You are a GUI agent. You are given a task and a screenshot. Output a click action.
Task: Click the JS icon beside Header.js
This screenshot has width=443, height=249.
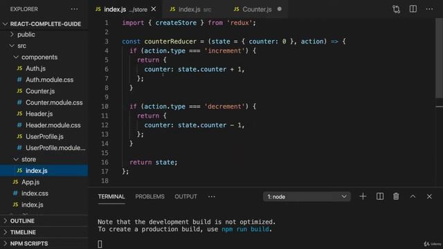click(x=19, y=113)
